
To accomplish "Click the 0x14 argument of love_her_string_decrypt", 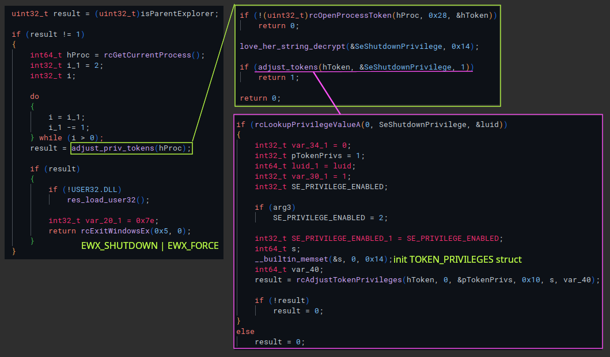I will click(461, 46).
